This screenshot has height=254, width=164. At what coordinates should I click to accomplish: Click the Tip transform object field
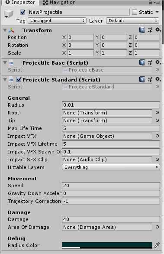click(x=107, y=120)
